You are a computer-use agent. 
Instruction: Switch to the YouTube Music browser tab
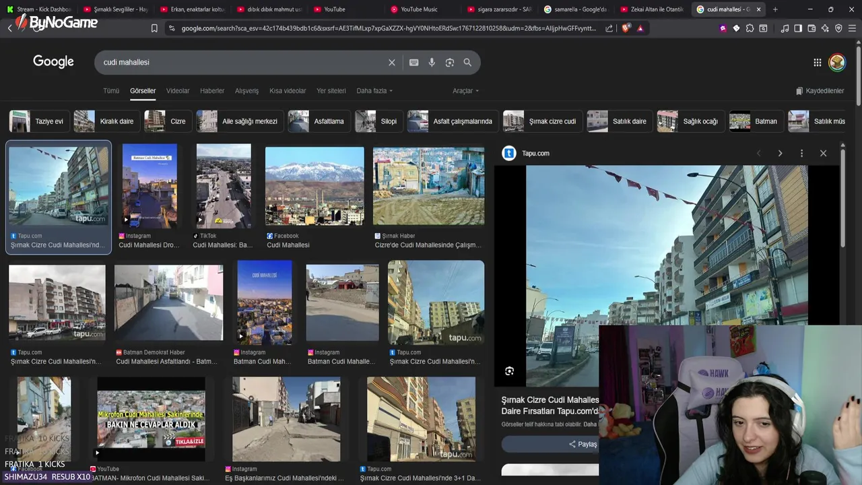point(419,9)
